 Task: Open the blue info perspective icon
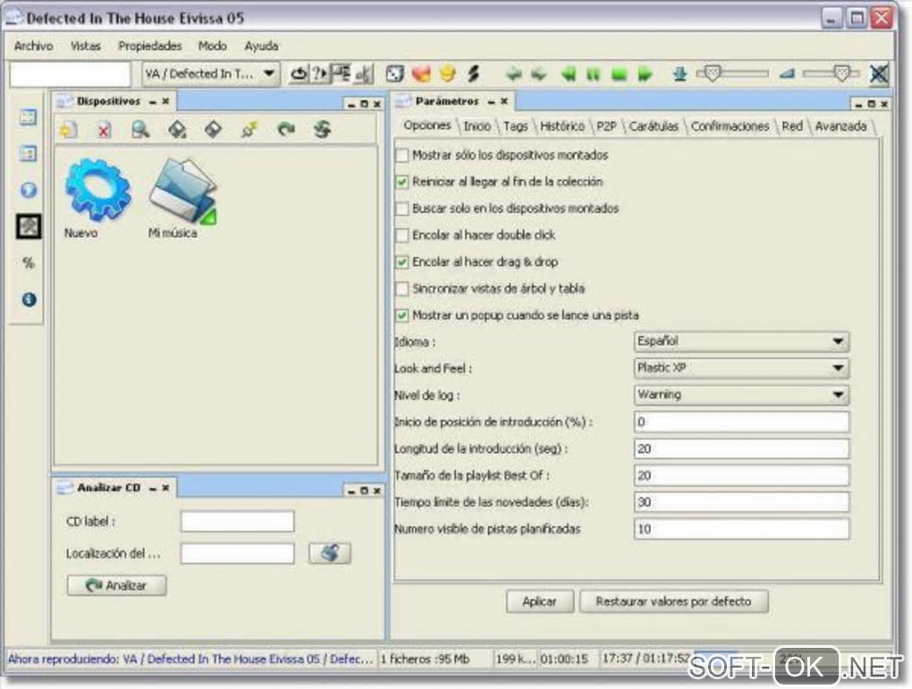29,299
